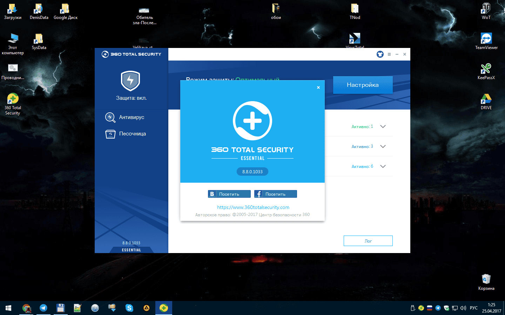Open the theme (t-shirt) icon in the title bar

[380, 54]
